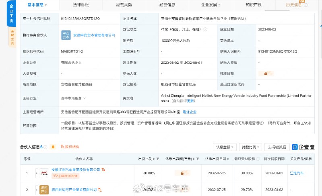Click the bell alert icon
The image size is (322, 196).
tap(53, 147)
